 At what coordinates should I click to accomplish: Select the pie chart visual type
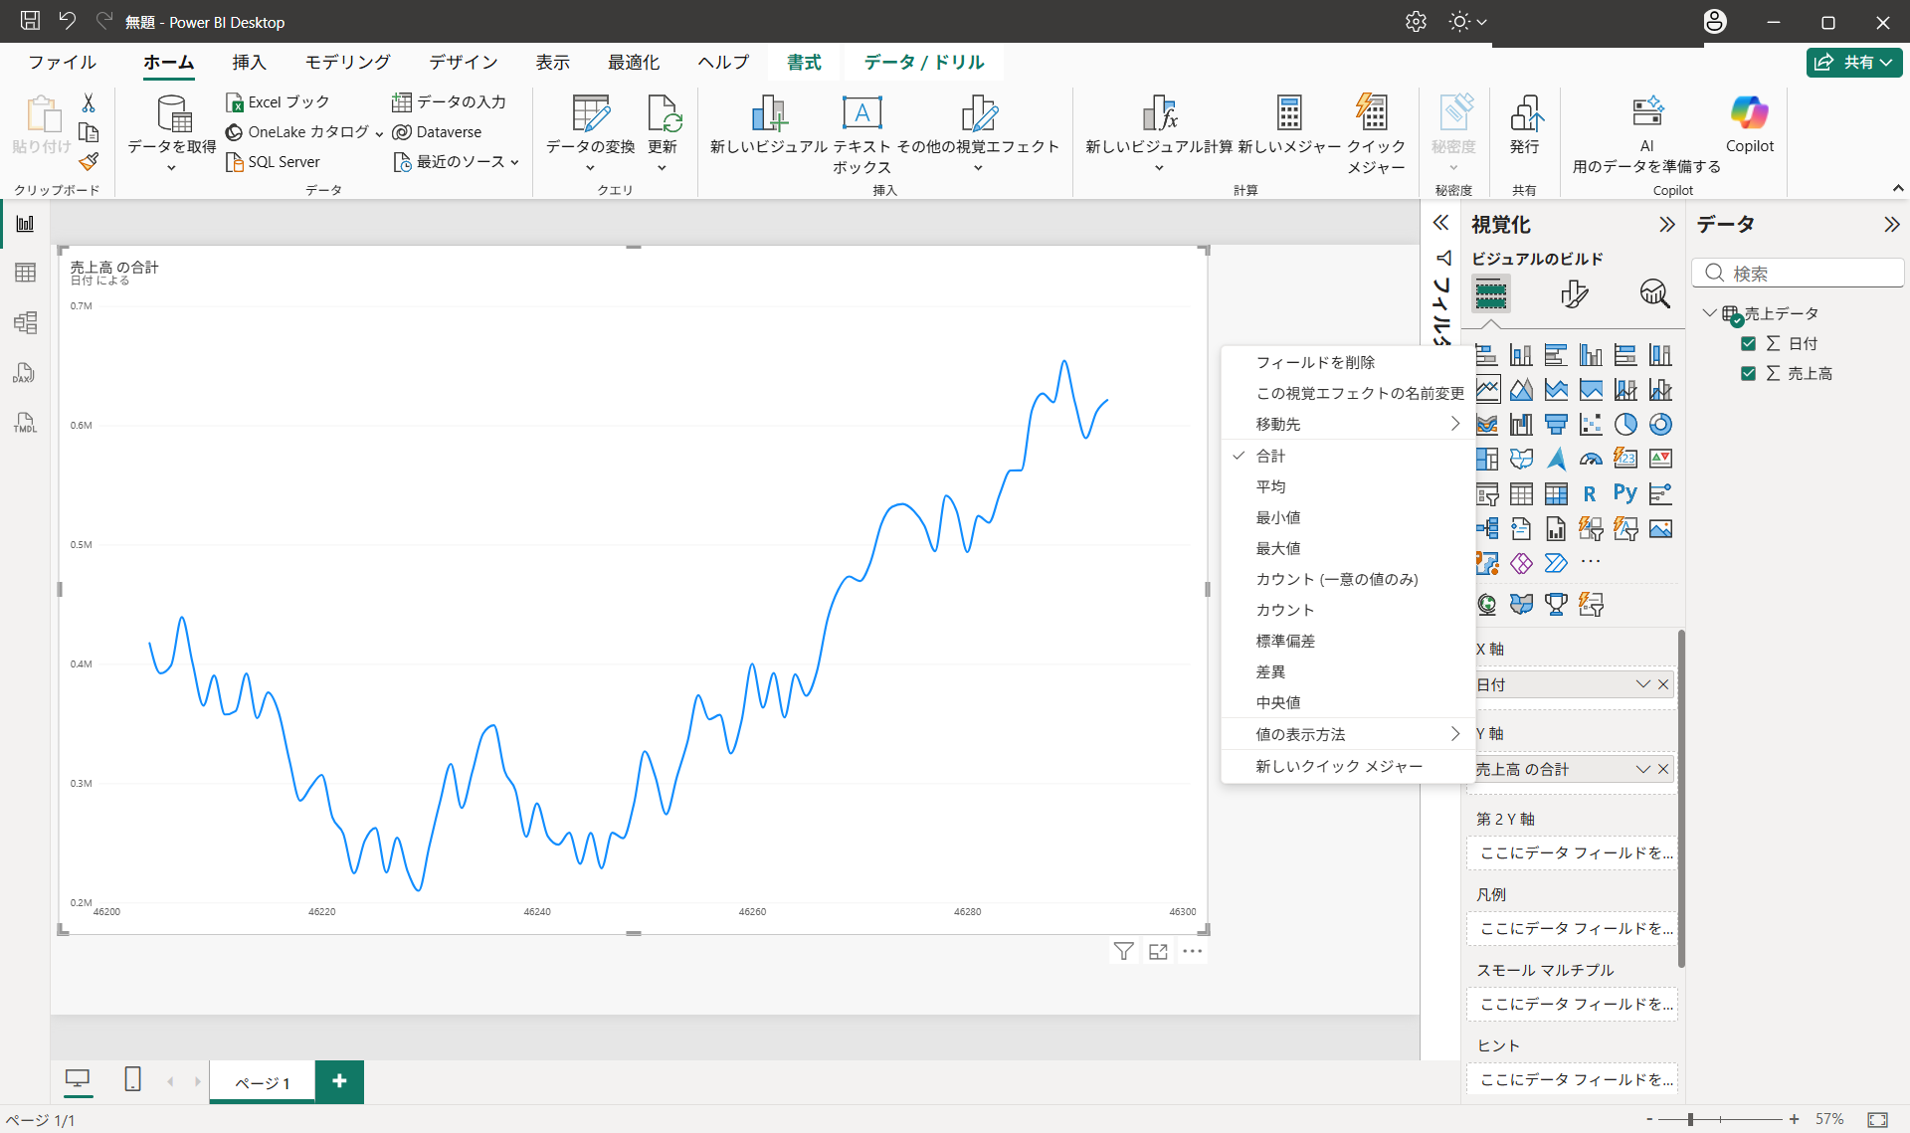click(x=1625, y=425)
